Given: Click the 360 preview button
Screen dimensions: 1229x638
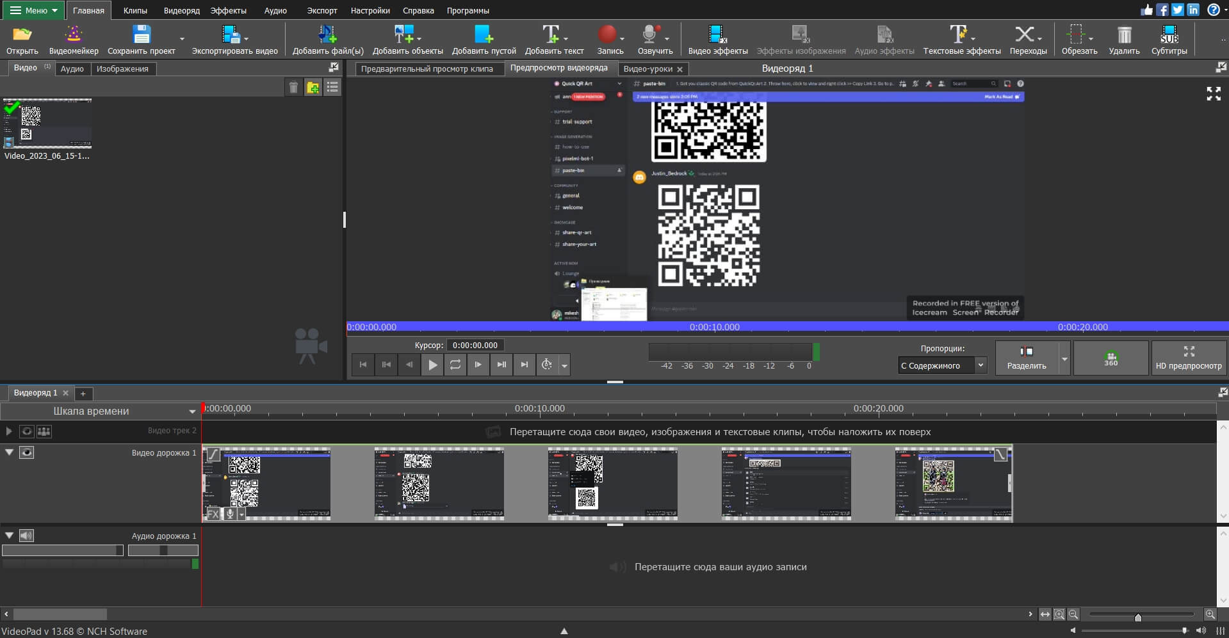Looking at the screenshot, I should [x=1111, y=358].
